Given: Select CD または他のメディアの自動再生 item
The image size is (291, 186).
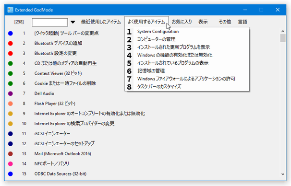Looking at the screenshot, I should pyautogui.click(x=65, y=63).
